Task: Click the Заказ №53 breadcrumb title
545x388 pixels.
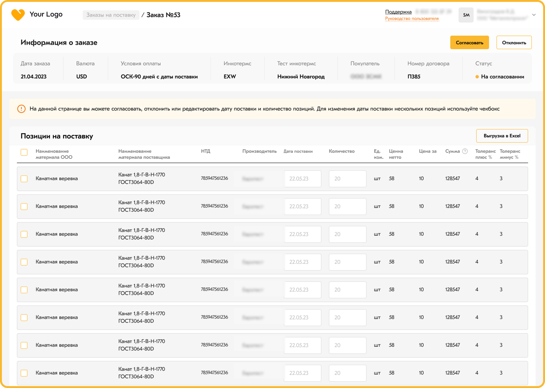Action: pyautogui.click(x=163, y=15)
